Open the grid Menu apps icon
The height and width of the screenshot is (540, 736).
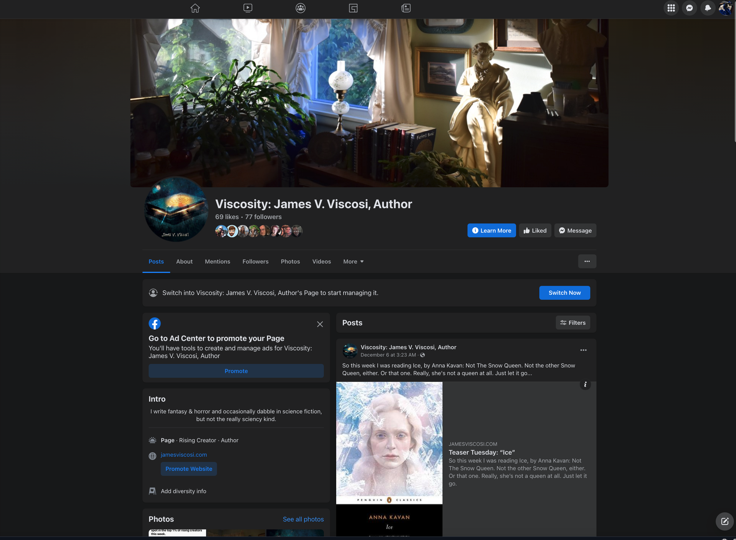point(671,8)
